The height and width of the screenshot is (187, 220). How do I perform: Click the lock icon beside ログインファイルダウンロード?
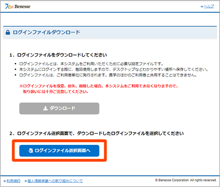(8, 32)
